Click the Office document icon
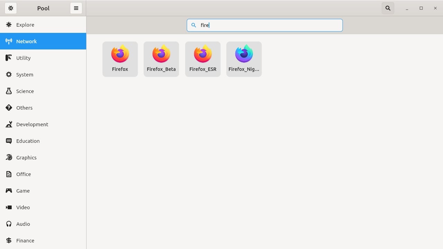Viewport: 443px width, 249px height. point(9,174)
